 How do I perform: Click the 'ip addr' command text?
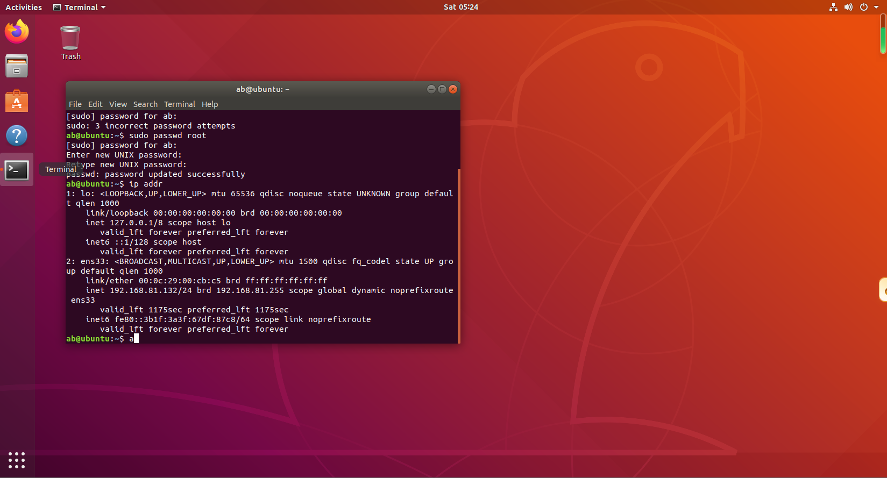(x=146, y=184)
